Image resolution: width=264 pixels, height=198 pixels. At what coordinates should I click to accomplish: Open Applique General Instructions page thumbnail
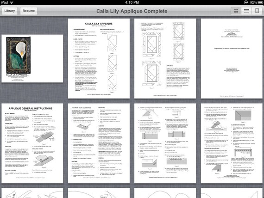[32, 143]
